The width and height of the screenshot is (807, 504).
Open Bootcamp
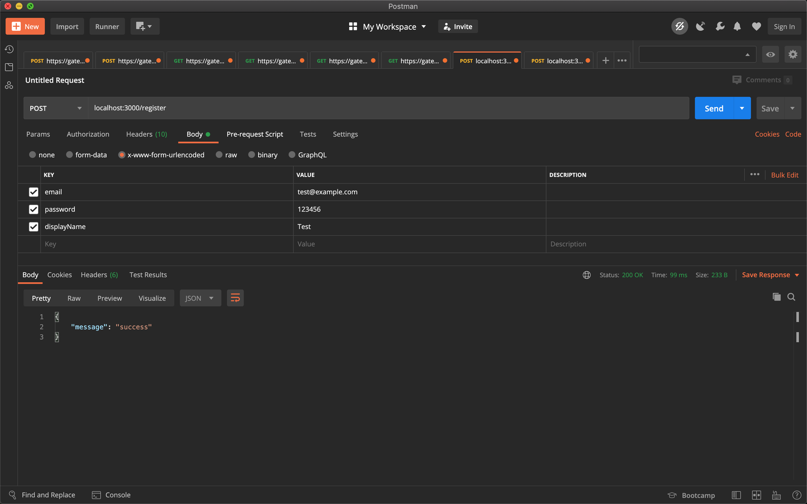pyautogui.click(x=691, y=495)
